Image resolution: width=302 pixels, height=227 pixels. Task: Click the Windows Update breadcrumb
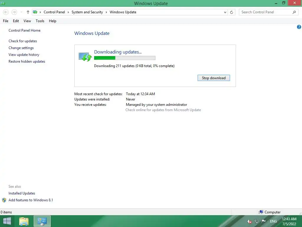click(123, 12)
